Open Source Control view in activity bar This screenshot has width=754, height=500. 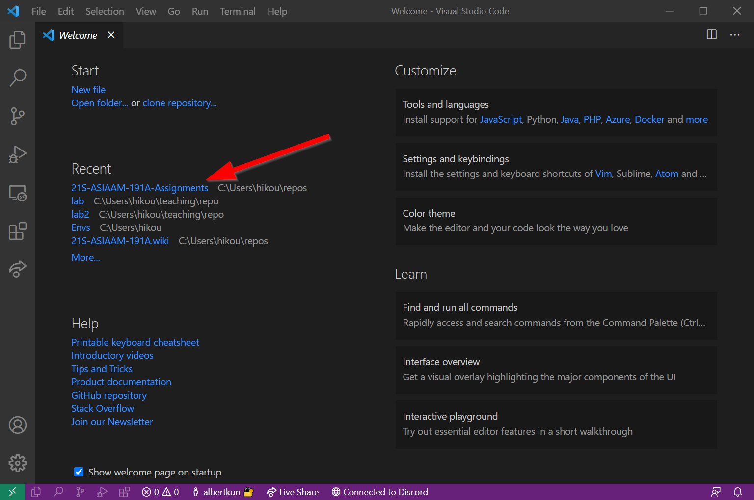point(18,116)
